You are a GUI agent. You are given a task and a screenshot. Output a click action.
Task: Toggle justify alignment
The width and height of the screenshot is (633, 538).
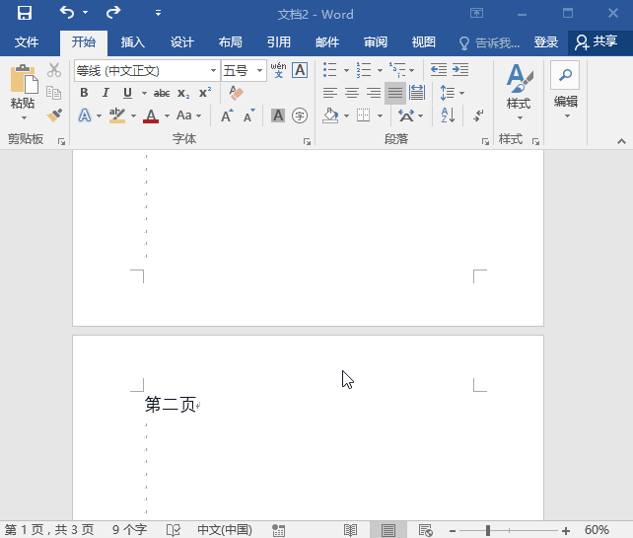coord(394,93)
